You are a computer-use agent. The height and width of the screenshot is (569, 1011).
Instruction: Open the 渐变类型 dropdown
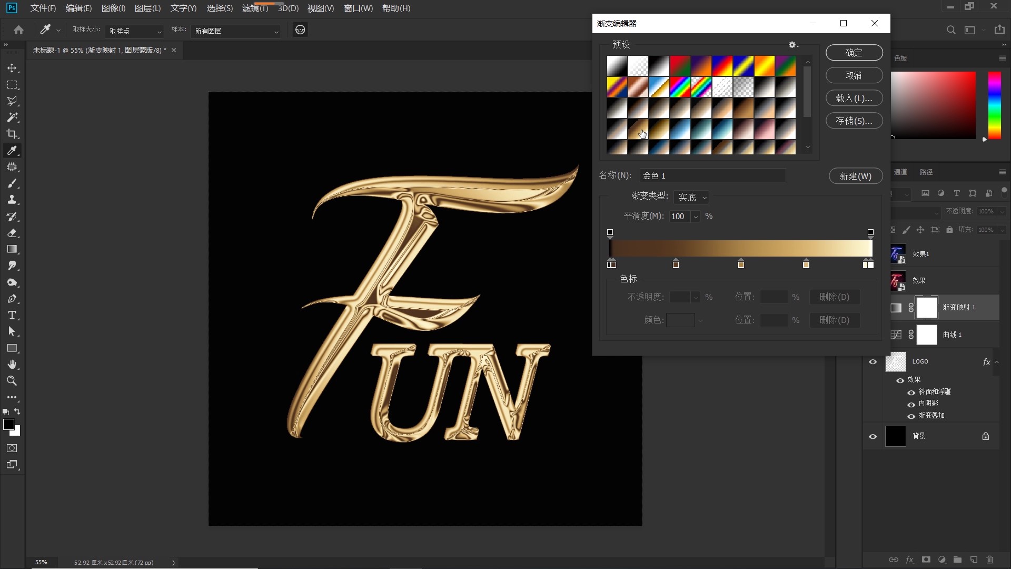(x=691, y=197)
